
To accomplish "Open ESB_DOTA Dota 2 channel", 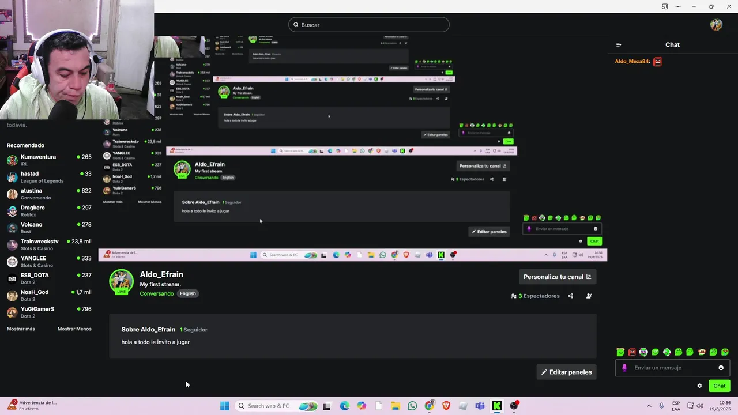I will click(x=49, y=278).
